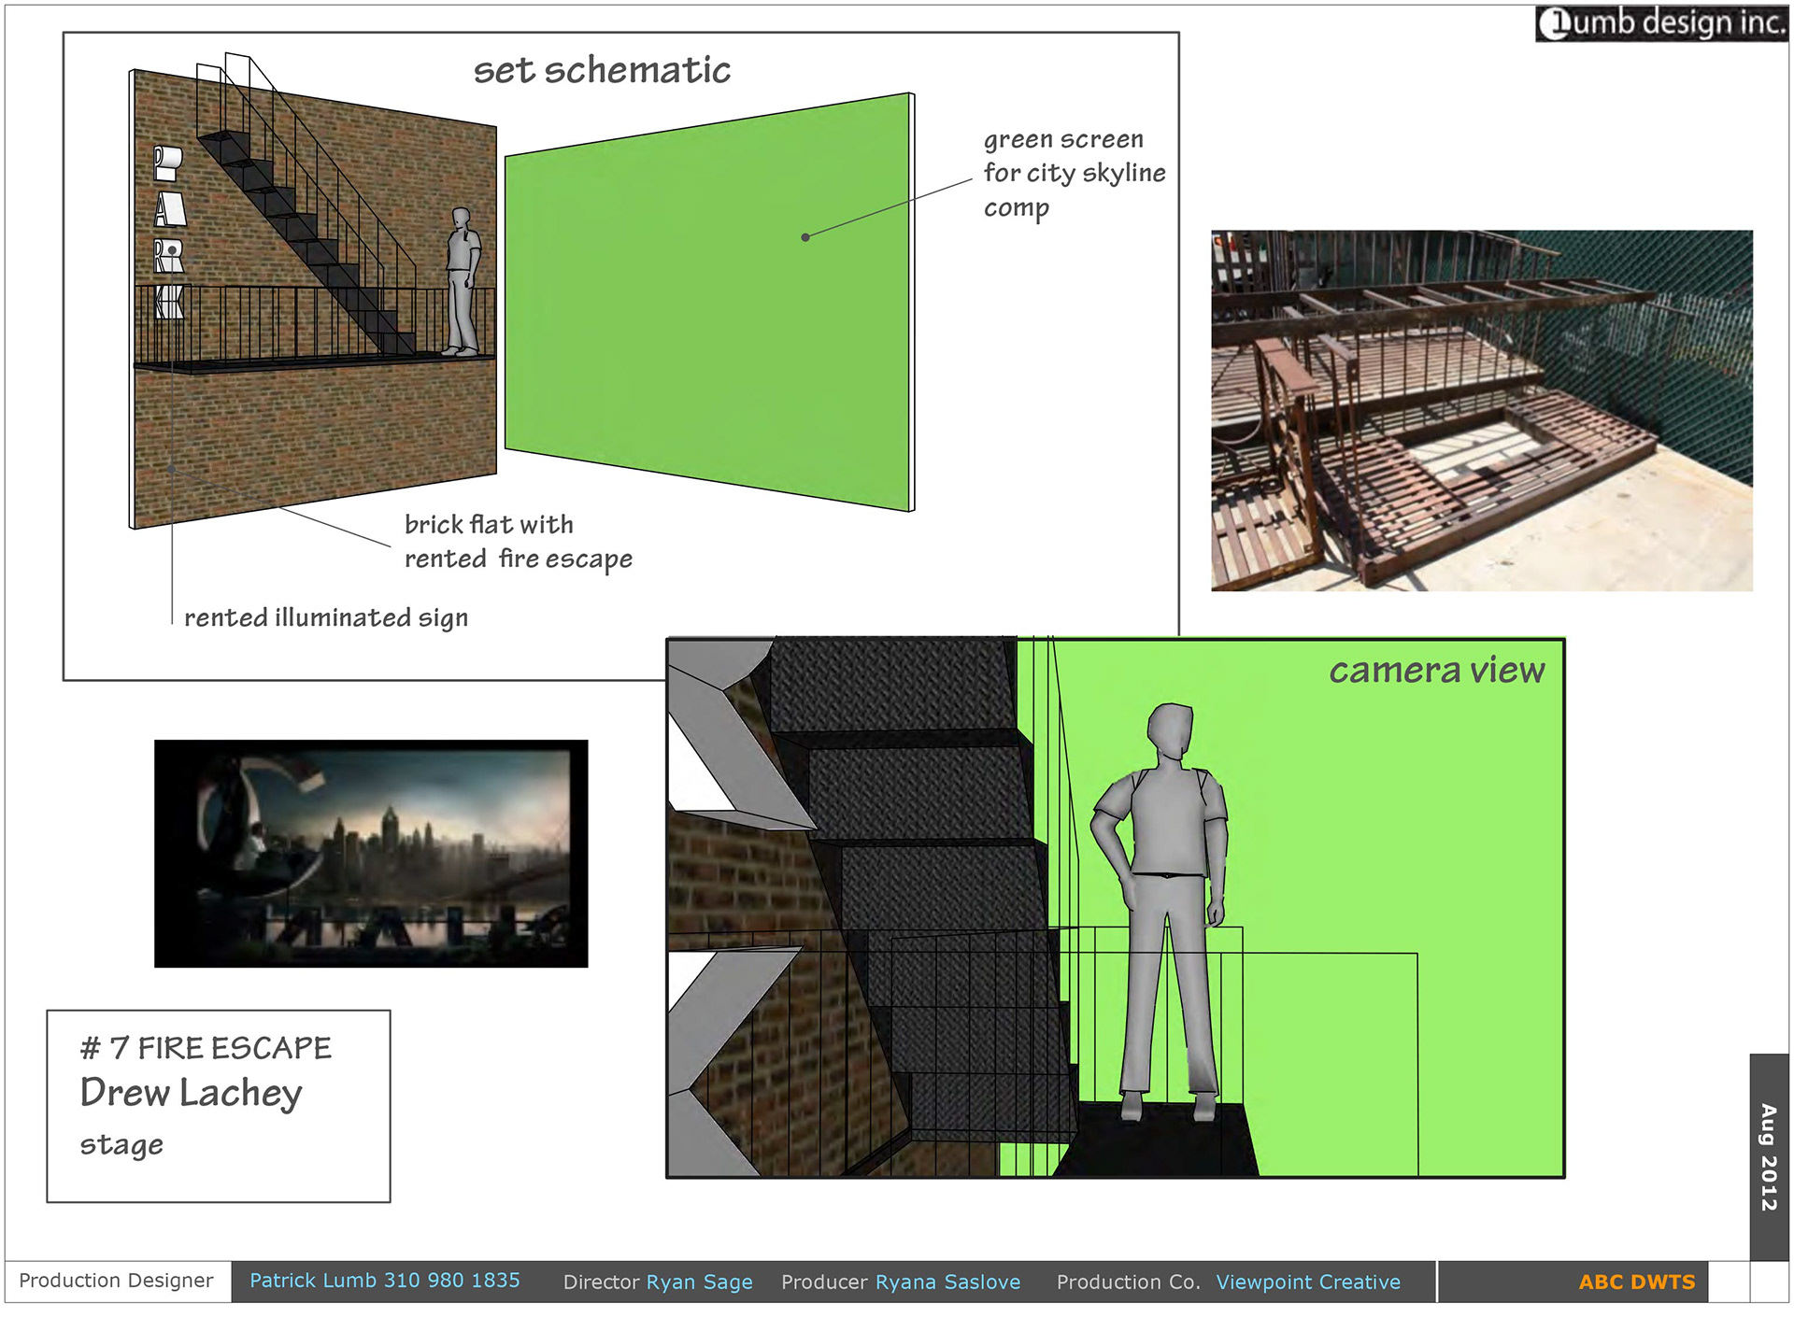
Task: Click Viewpoint Creative production company link
Action: pyautogui.click(x=1307, y=1282)
